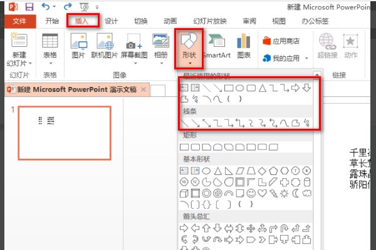Select slide 1 thumbnail
Viewport: 376px width, 250px height.
(65, 133)
